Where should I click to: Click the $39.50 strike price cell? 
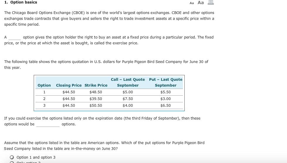click(x=96, y=99)
